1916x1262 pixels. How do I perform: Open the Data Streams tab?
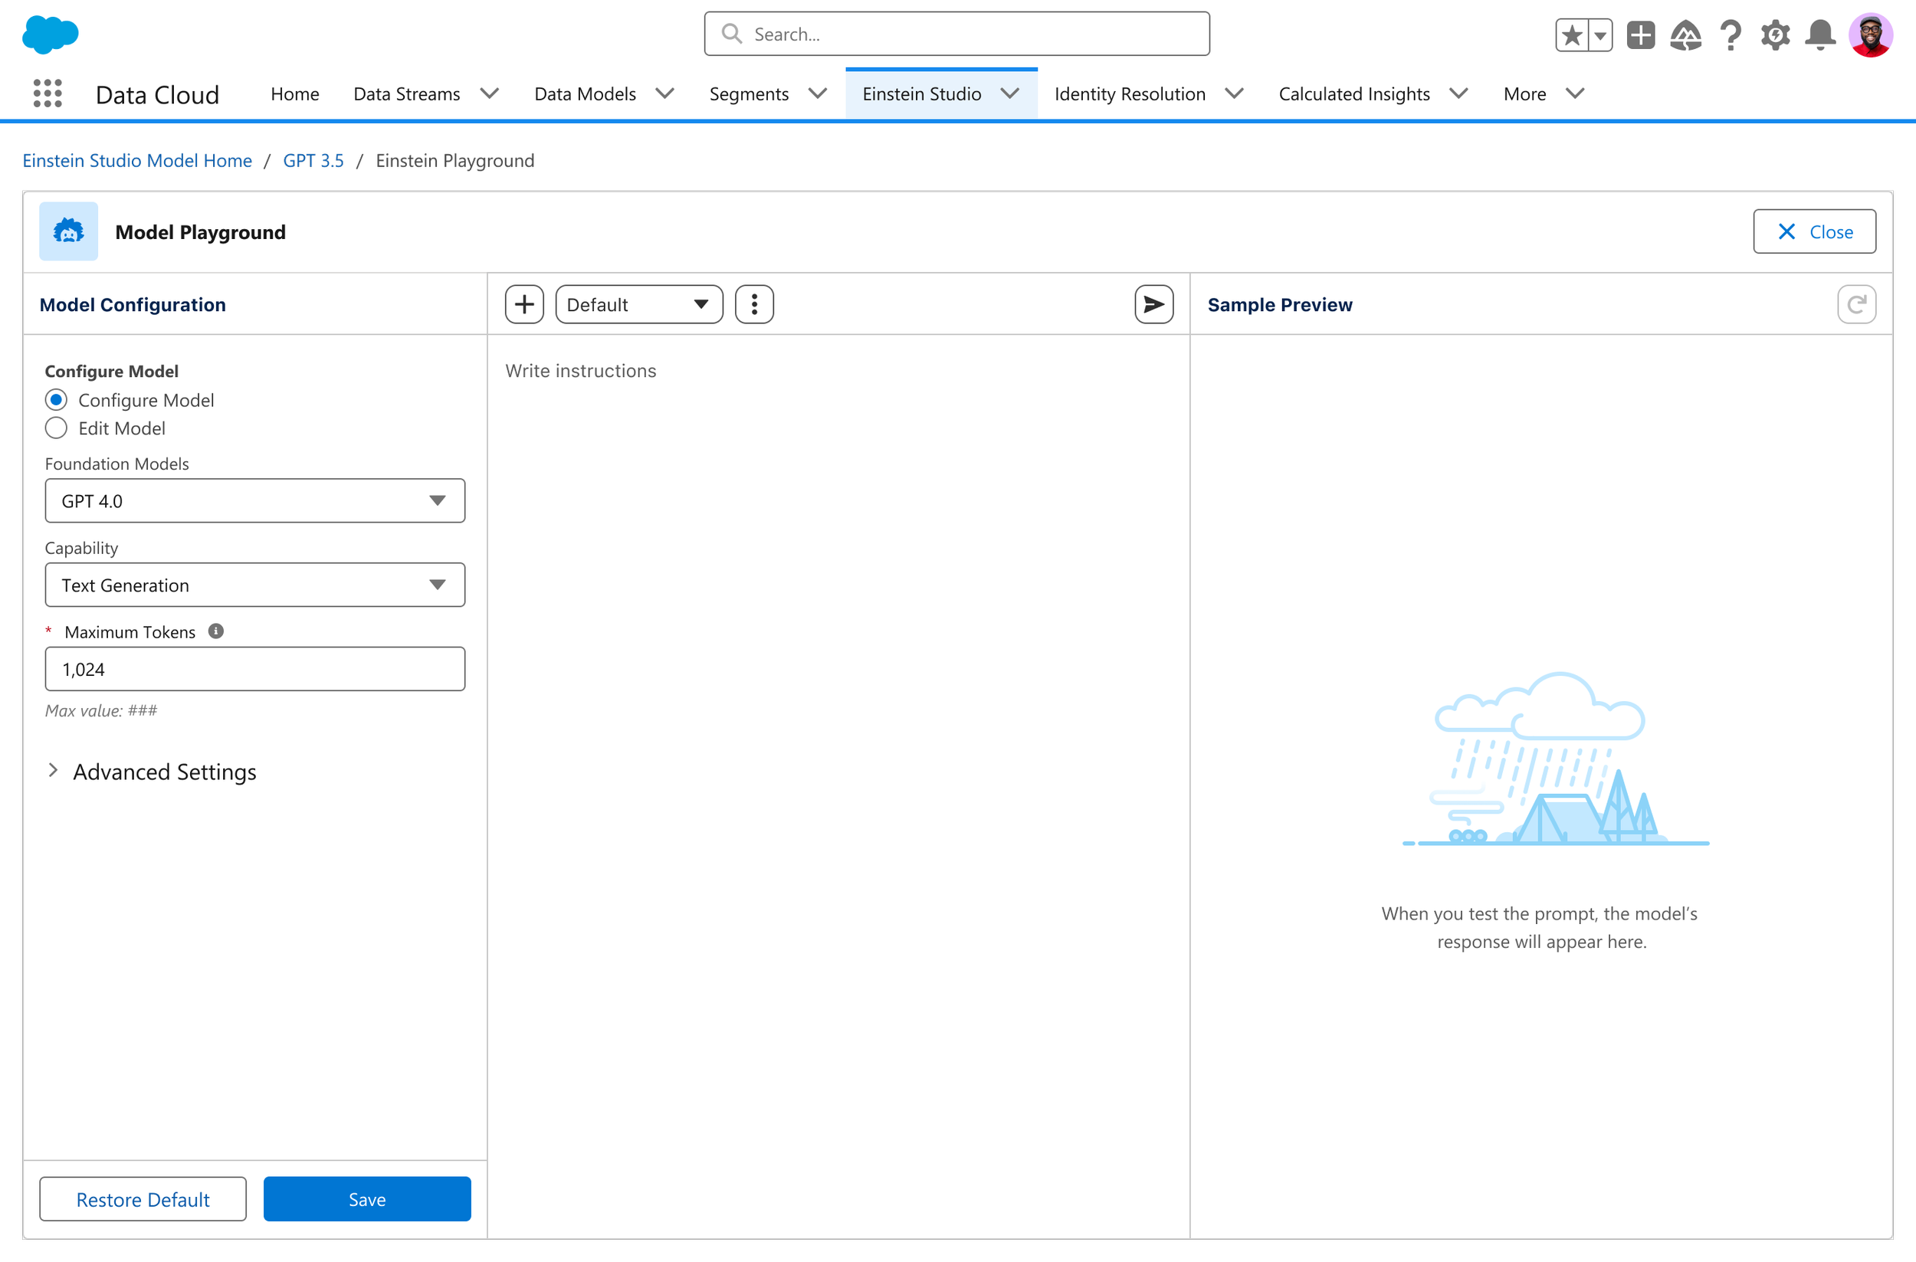[x=406, y=94]
